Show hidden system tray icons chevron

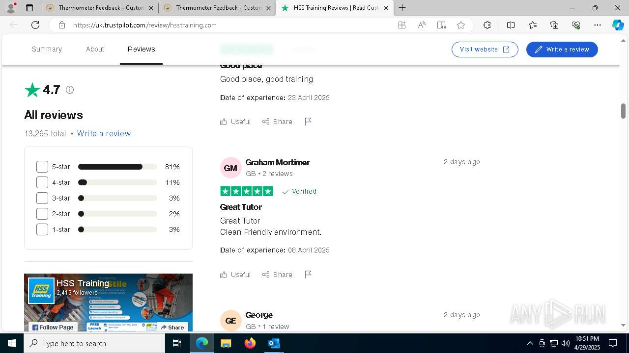pyautogui.click(x=530, y=343)
